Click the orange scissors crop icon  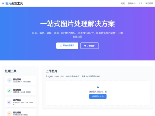[x=9, y=113]
